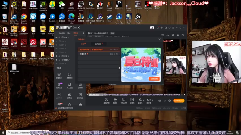241x135 pixels.
Task: Open the share icon at top right of streaming app
Action: [183, 35]
